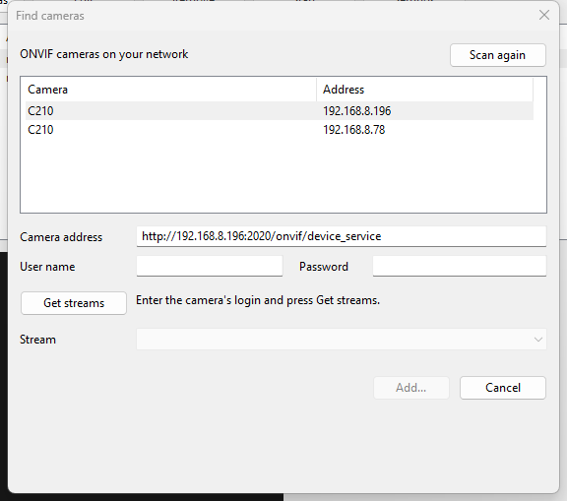567x501 pixels.
Task: Click the Add... button
Action: 411,388
